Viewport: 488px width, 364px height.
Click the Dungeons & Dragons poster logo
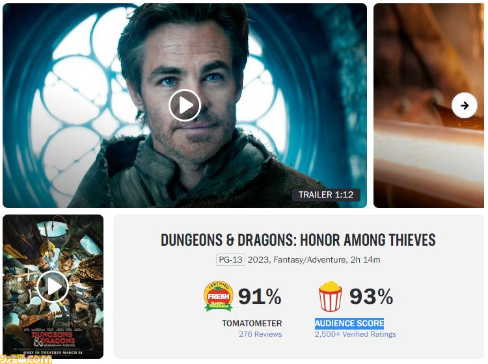(x=53, y=339)
